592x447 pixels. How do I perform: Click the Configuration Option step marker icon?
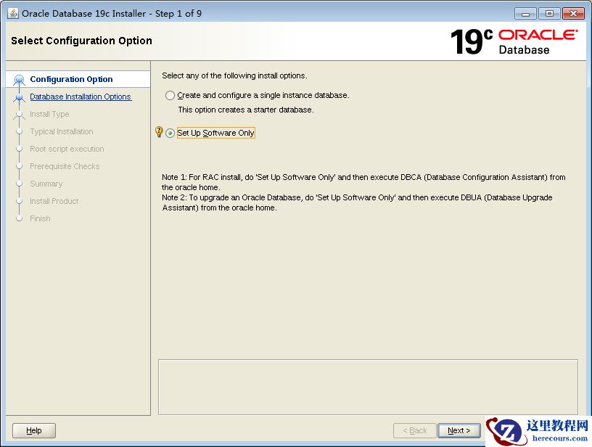20,80
